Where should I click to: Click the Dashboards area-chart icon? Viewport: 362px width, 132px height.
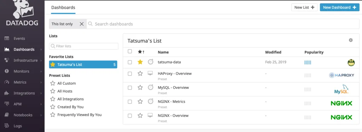point(7,49)
